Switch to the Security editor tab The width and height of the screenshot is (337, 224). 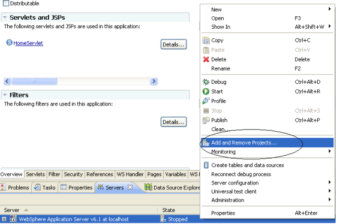pos(73,174)
